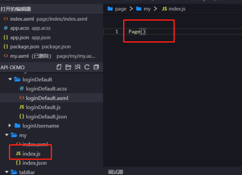Open deleted my.axml in open editors
The height and width of the screenshot is (175, 242).
[51, 56]
